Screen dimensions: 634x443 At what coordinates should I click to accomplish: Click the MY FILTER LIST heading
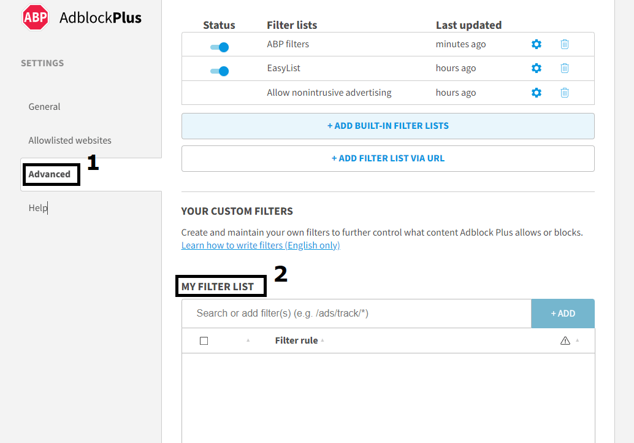coord(218,287)
